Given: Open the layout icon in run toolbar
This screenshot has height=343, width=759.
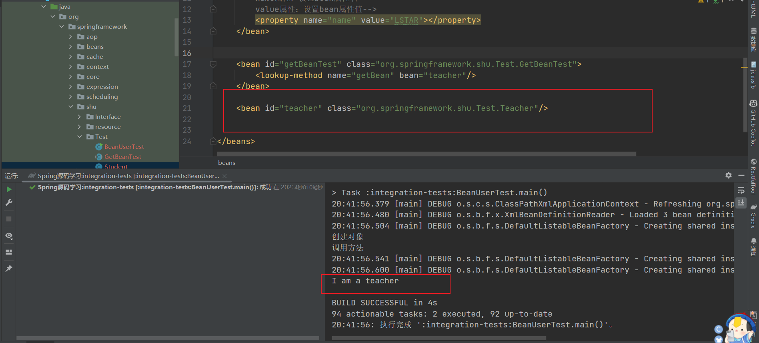Looking at the screenshot, I should 9,252.
